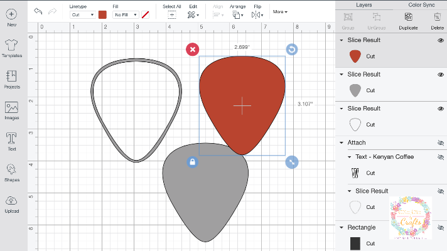Click the Redo arrow
The height and width of the screenshot is (251, 447).
(x=52, y=11)
